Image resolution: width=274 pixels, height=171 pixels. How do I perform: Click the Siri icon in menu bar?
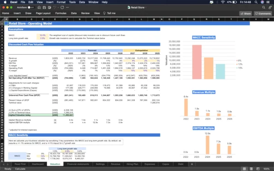(x=262, y=2)
